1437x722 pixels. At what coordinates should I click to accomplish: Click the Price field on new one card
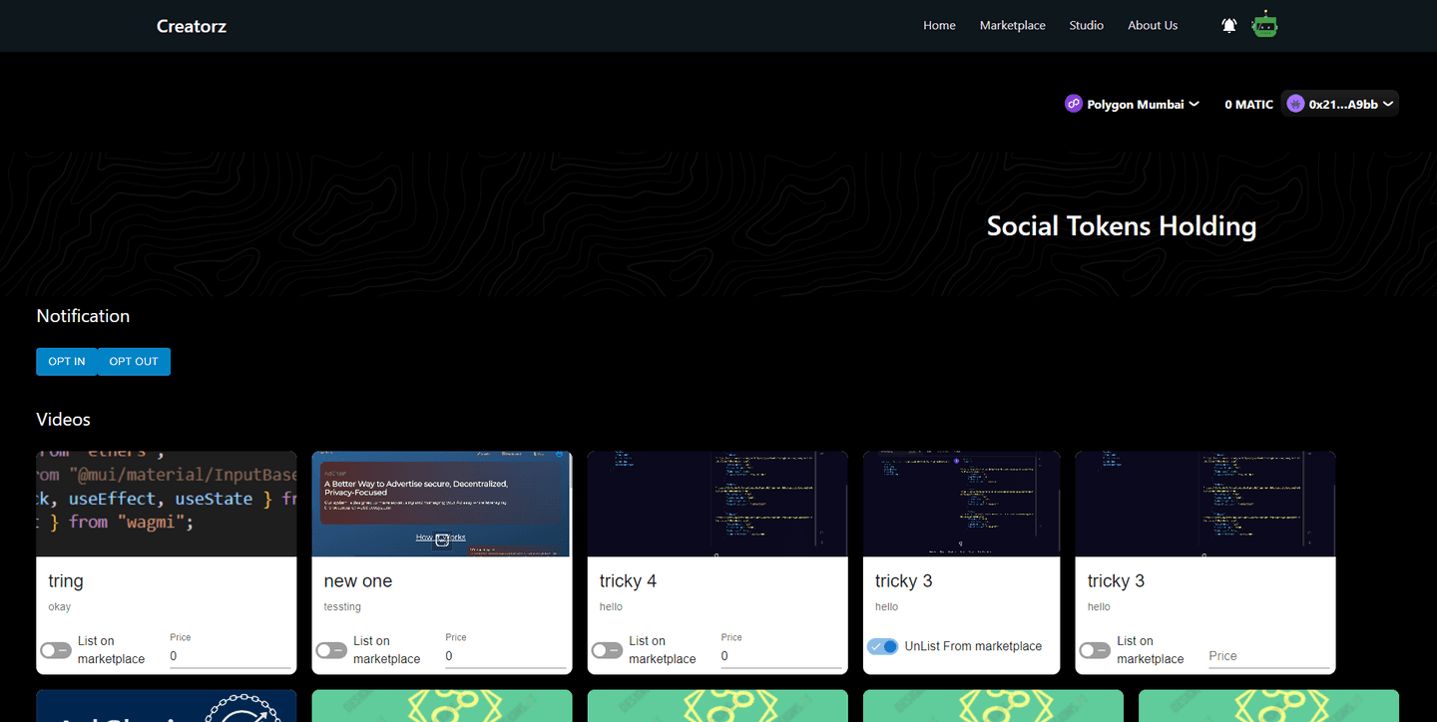(x=505, y=656)
